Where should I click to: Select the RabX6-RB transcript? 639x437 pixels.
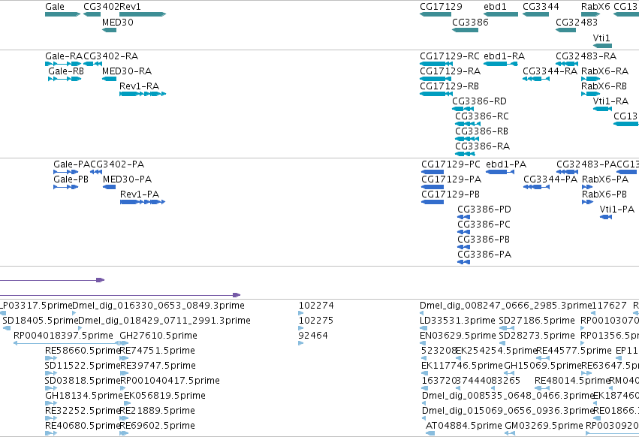coord(590,94)
